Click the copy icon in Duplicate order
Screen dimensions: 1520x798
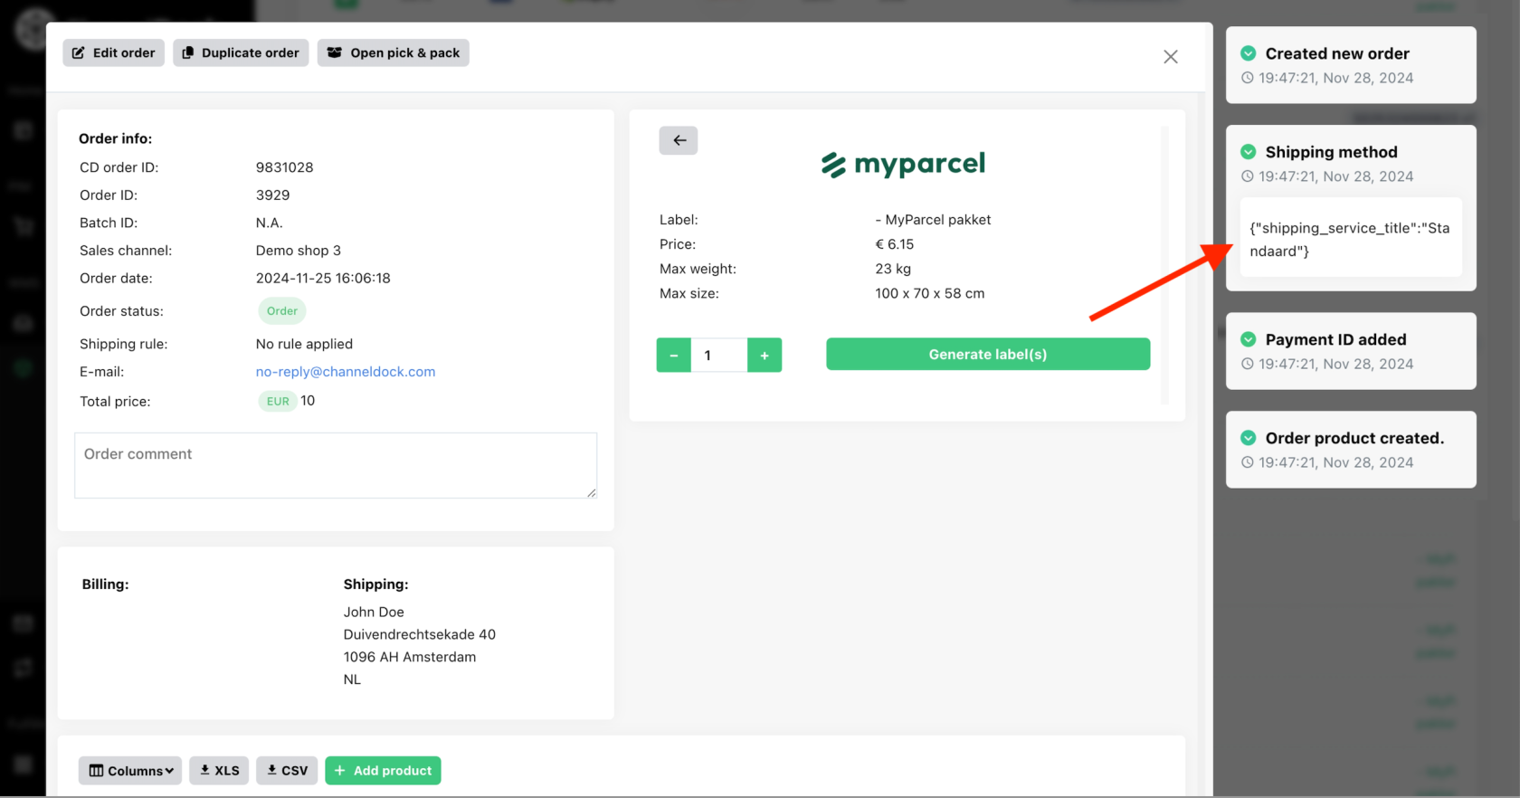(x=188, y=52)
